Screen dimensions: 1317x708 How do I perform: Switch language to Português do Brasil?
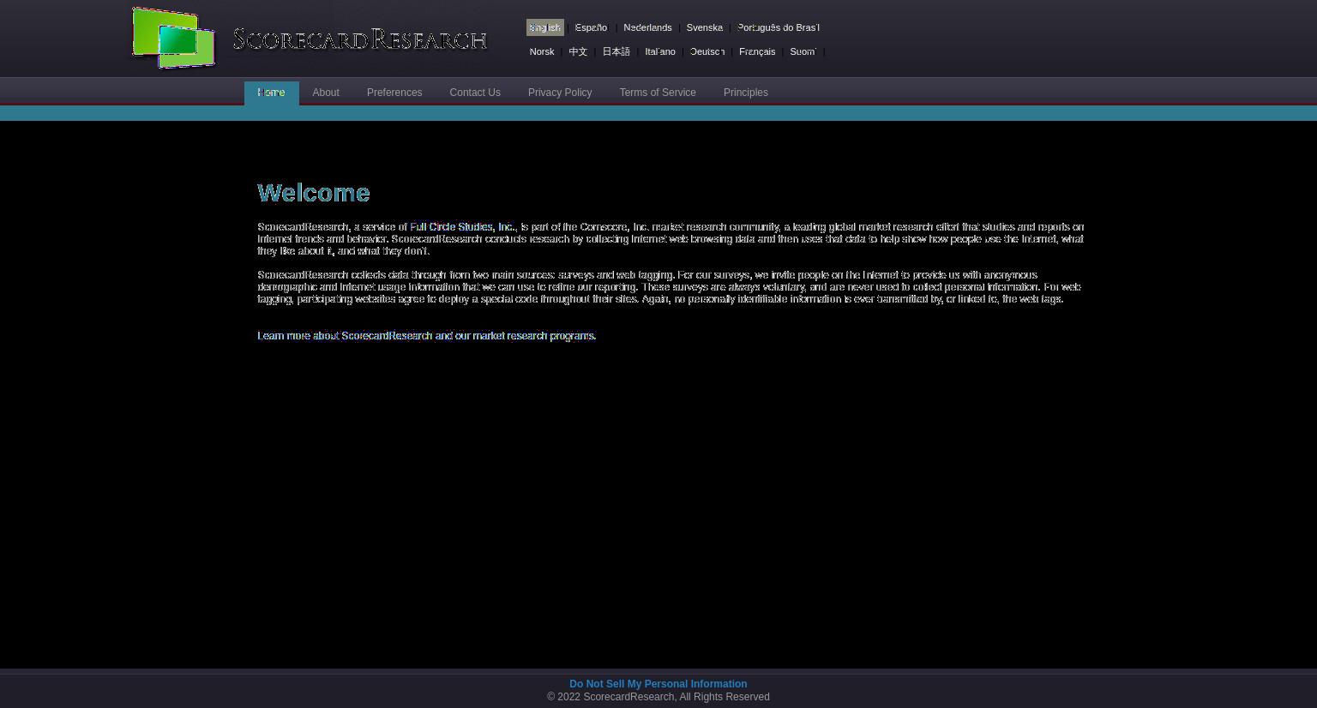pyautogui.click(x=779, y=27)
